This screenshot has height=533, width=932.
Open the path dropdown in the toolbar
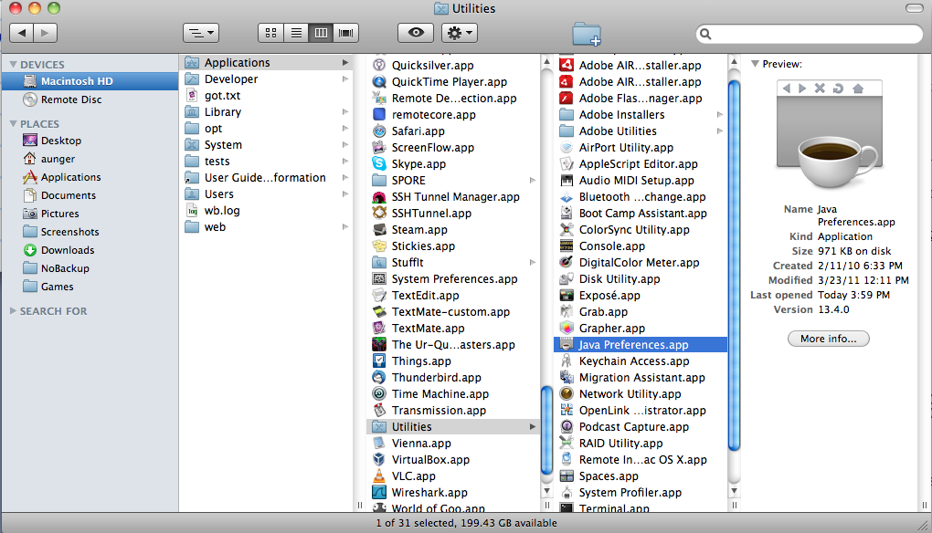point(201,33)
